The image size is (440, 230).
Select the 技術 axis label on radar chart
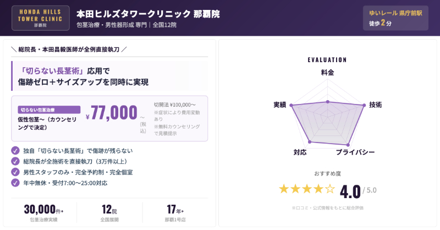coord(376,105)
